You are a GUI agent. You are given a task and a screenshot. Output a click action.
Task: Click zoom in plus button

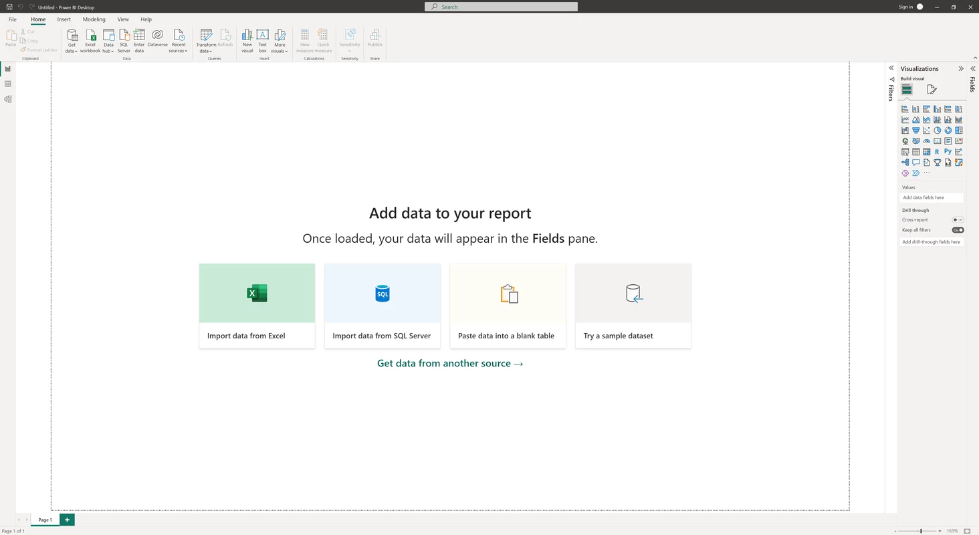coord(940,531)
